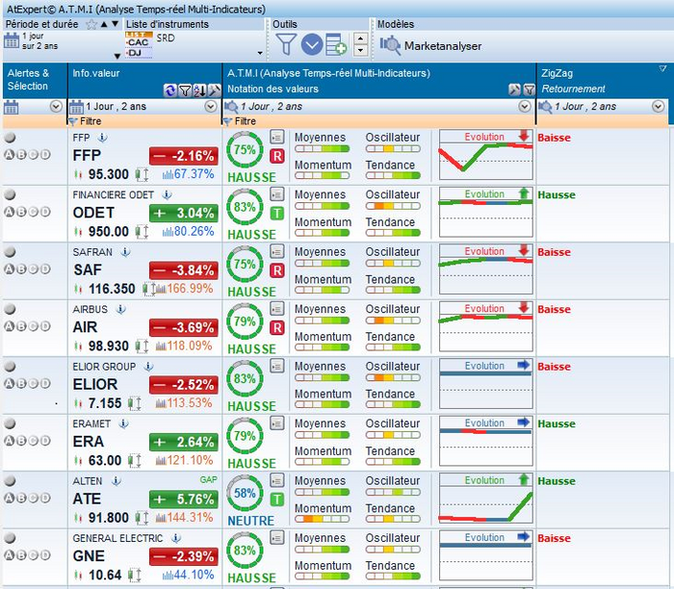Viewport: 674px width, 589px height.
Task: Open the detail list icon in ALTEN row
Action: (277, 480)
